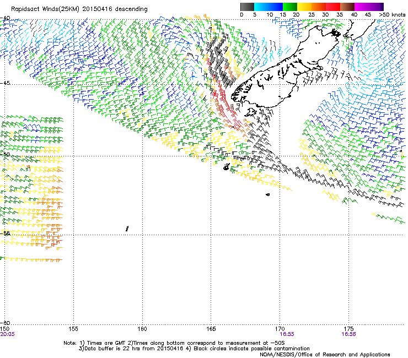Click the cyan 5-10 knots legend segment

[261, 7]
